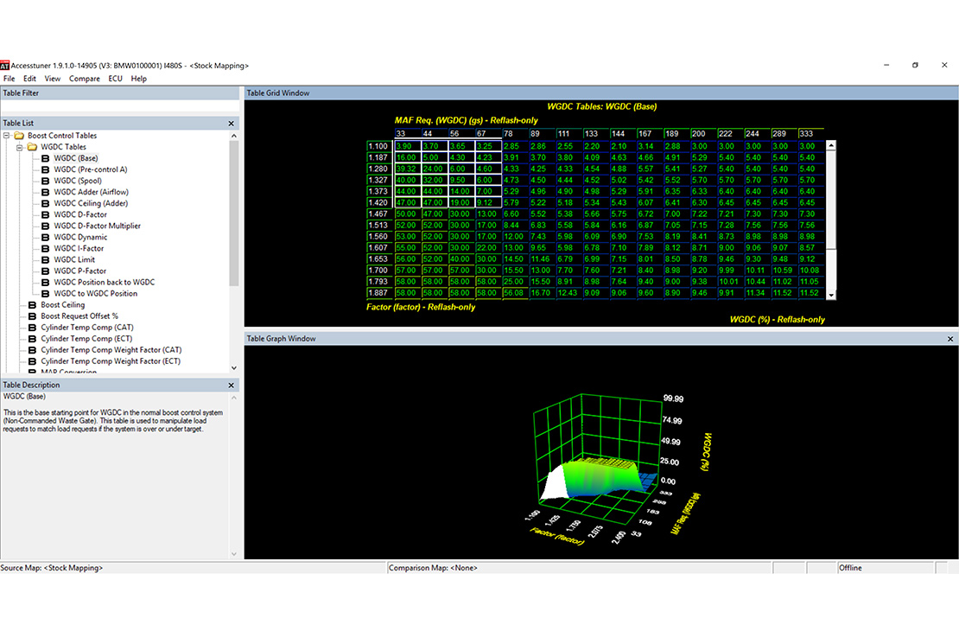Click Table Description scroll down arrow

click(233, 554)
